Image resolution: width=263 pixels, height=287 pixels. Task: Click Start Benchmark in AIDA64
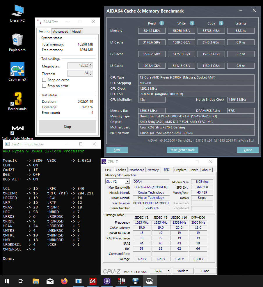coord(183,150)
